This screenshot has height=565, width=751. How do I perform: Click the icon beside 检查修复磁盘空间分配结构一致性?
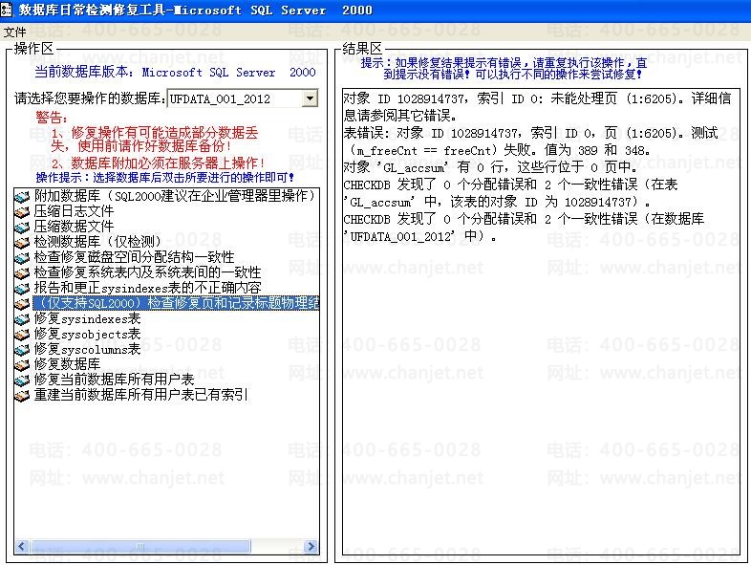22,258
